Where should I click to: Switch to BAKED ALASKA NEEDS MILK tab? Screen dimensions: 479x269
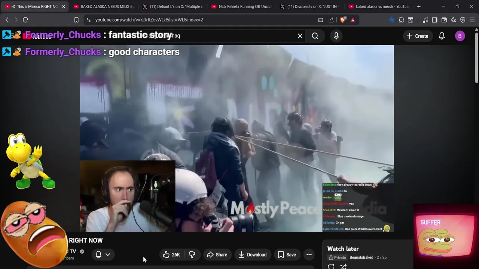coord(104,6)
